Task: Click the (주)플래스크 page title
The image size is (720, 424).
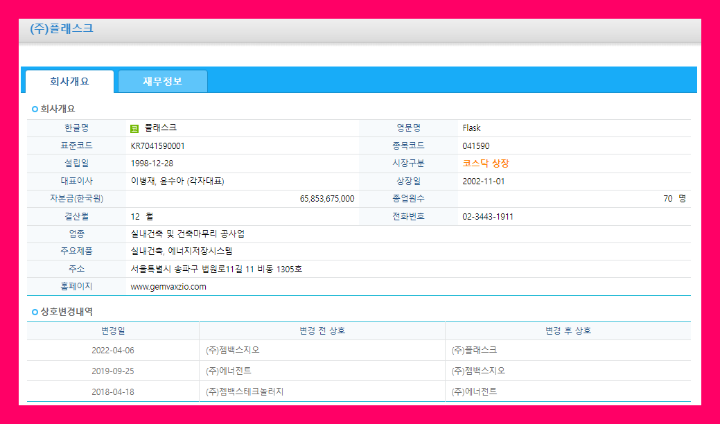Action: 62,29
